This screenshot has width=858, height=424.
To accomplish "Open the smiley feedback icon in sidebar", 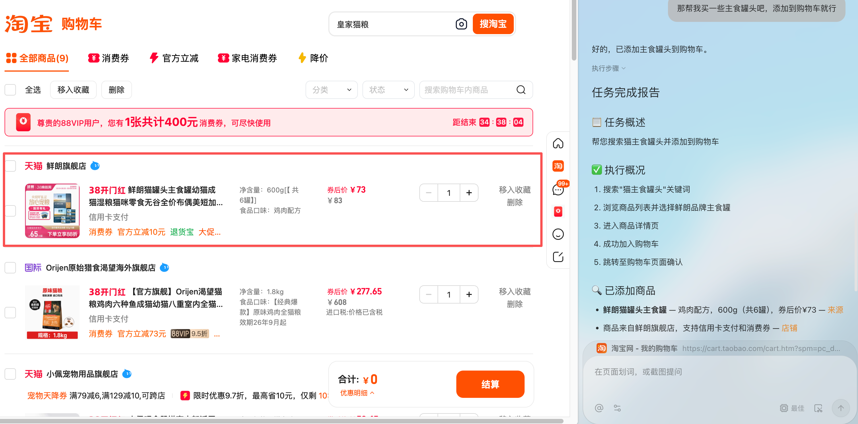I will pyautogui.click(x=558, y=234).
